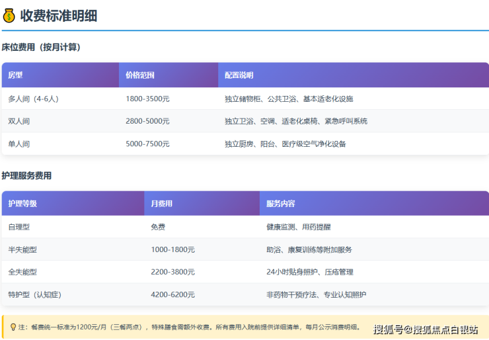Select the 月费用 column header
The width and height of the screenshot is (489, 340).
(161, 204)
